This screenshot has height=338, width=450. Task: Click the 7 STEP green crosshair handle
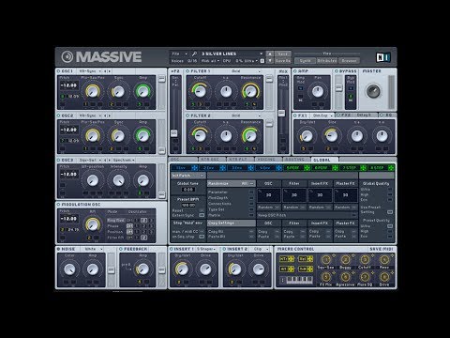[x=363, y=168]
